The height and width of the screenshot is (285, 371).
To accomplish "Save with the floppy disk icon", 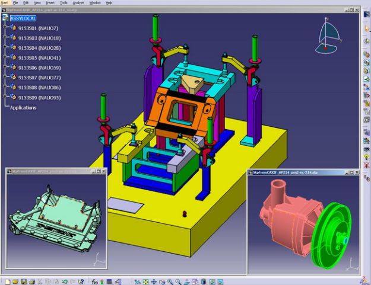I will pos(24,281).
